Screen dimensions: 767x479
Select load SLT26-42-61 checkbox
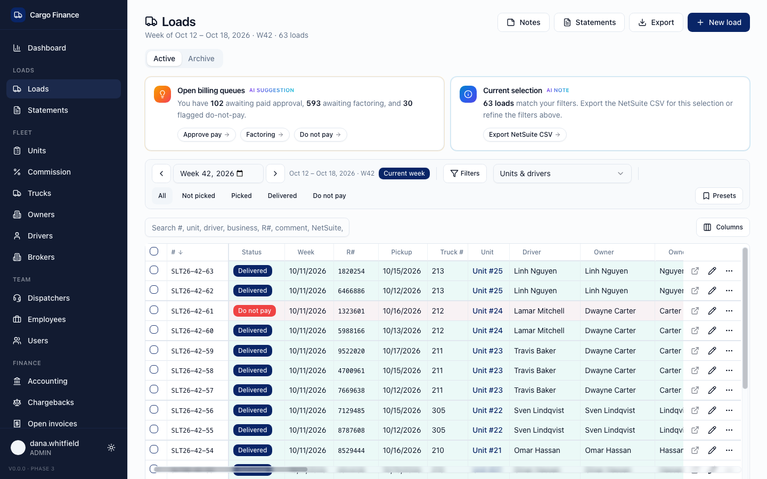coord(154,310)
